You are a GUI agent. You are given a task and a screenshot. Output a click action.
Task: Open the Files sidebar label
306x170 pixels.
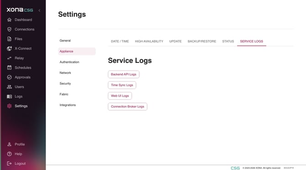(x=19, y=39)
